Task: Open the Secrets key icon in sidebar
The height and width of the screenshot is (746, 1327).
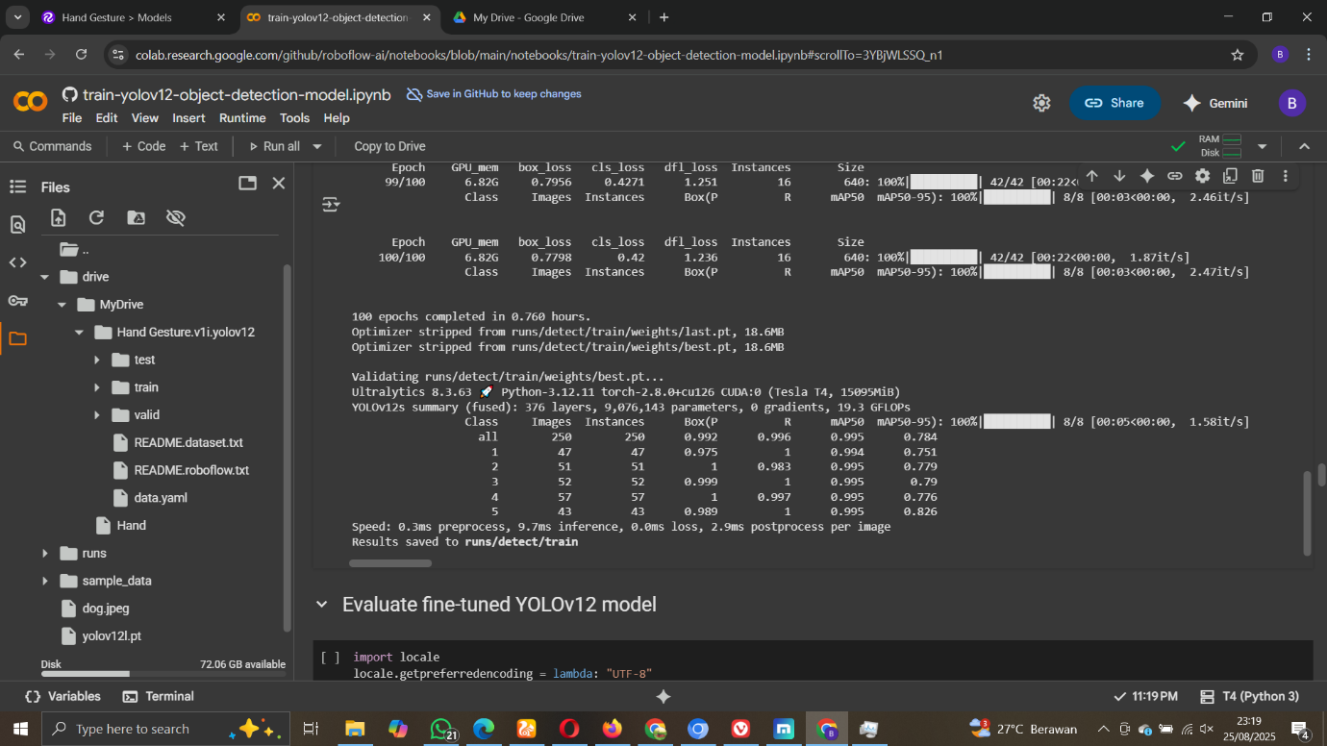Action: [17, 301]
